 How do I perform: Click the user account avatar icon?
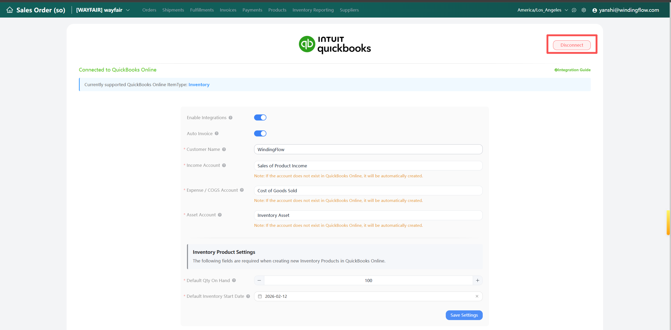point(594,10)
